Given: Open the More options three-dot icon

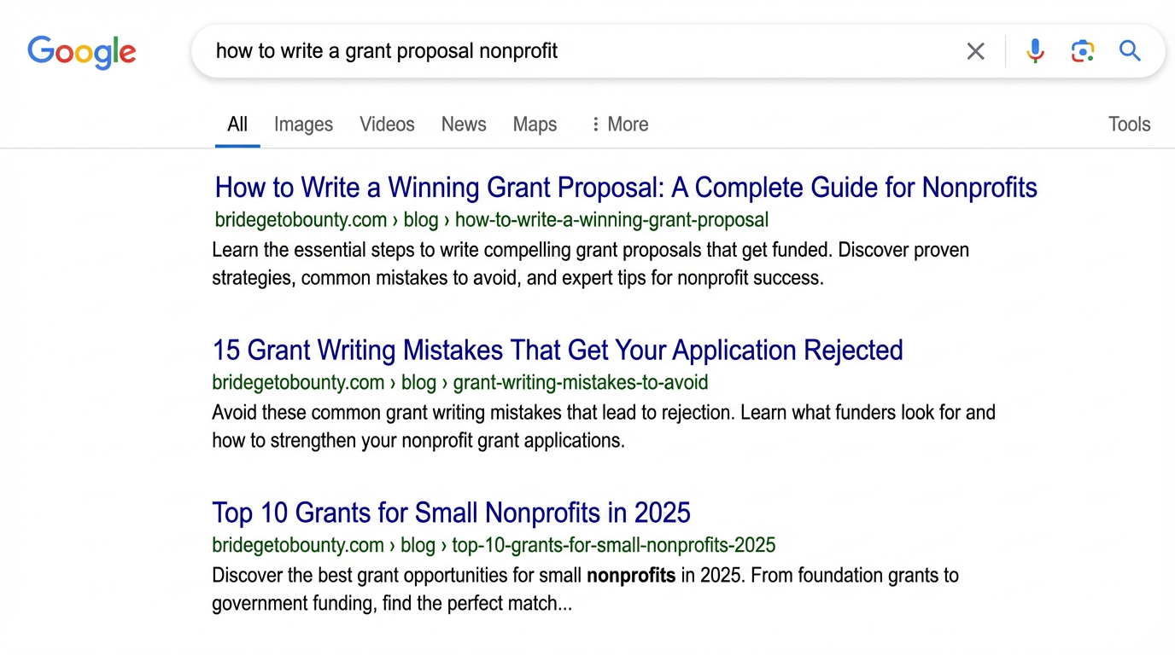Looking at the screenshot, I should pyautogui.click(x=595, y=124).
